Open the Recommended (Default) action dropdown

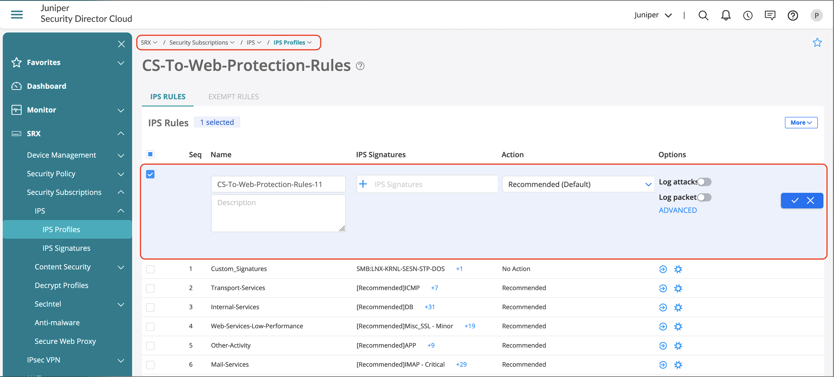coord(578,184)
